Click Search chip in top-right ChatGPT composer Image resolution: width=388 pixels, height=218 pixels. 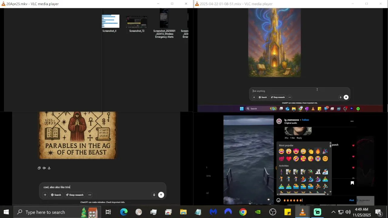(x=263, y=97)
